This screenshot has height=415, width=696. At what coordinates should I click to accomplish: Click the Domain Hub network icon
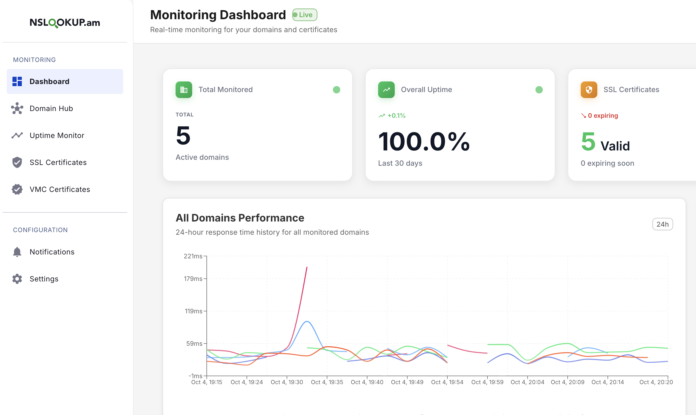(x=17, y=108)
